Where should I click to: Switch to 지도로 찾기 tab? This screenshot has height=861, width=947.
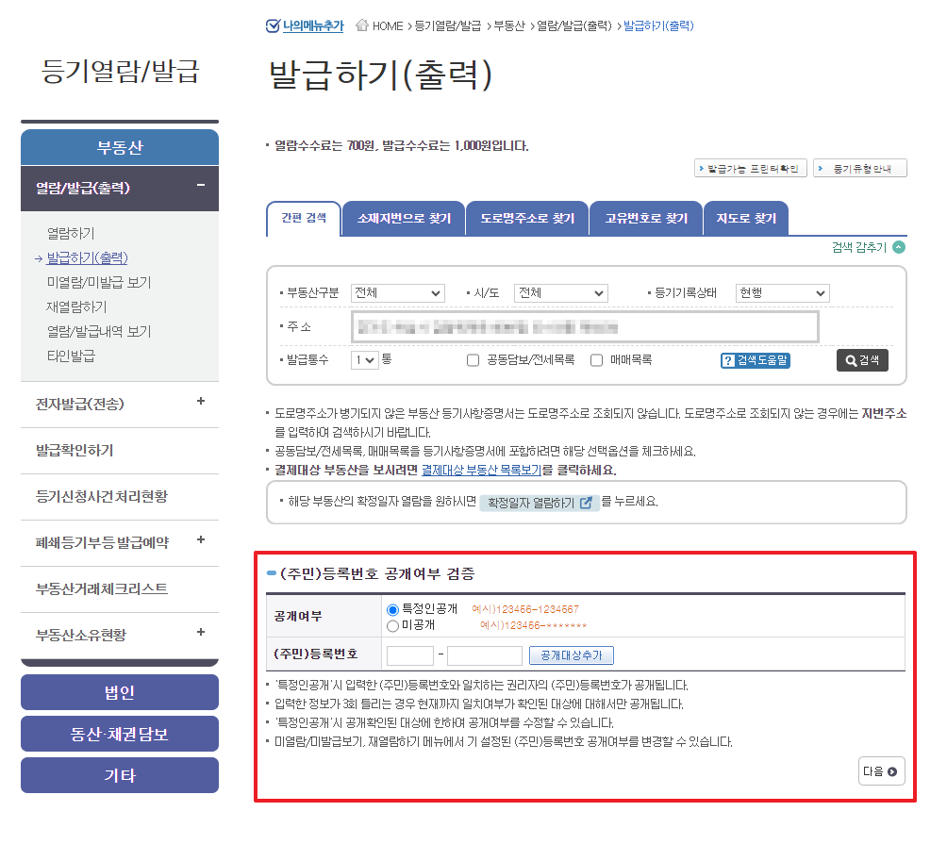coord(746,218)
